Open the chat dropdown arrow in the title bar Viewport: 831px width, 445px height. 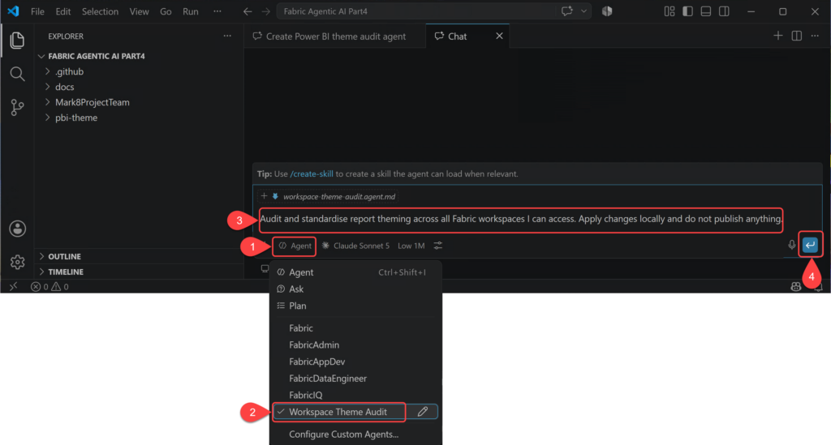click(x=583, y=11)
